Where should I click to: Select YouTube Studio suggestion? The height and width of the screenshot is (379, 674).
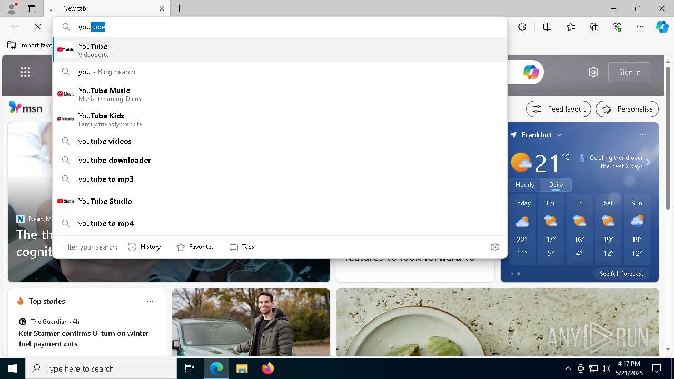pyautogui.click(x=280, y=201)
